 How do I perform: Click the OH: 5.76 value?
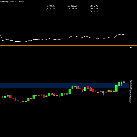coord(94,9)
